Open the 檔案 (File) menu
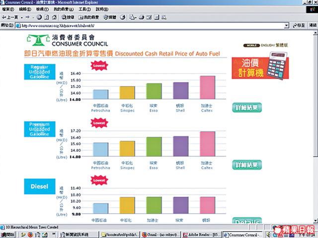The width and height of the screenshot is (318, 238). click(8, 9)
